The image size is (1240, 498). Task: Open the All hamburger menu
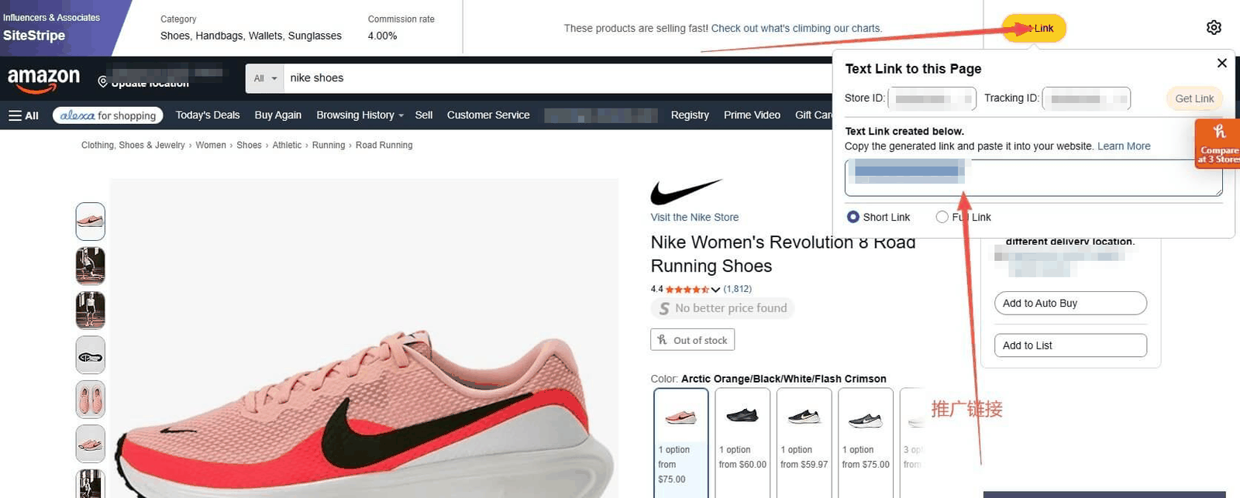click(23, 115)
